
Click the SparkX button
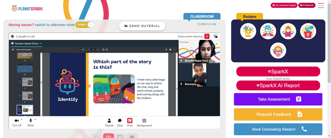coord(278,71)
